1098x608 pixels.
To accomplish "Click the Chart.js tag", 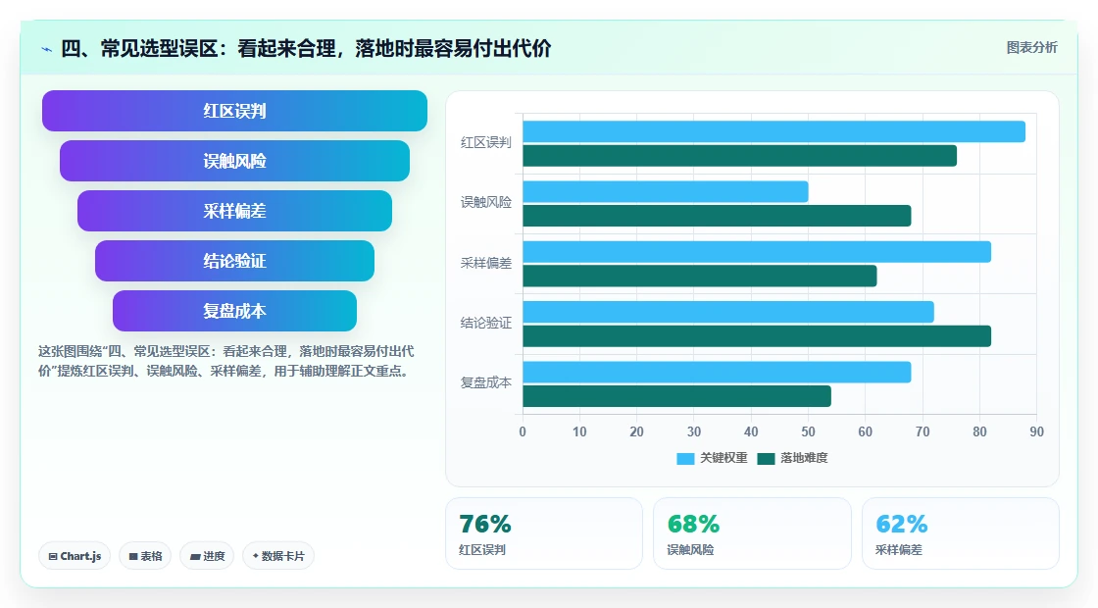I will coord(75,556).
